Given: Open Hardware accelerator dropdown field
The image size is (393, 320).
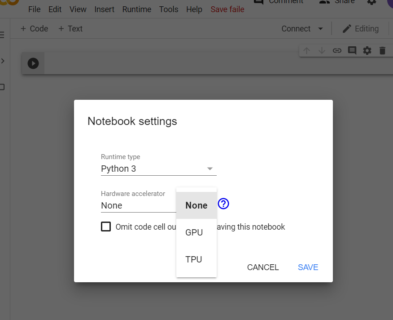Looking at the screenshot, I should coord(139,205).
